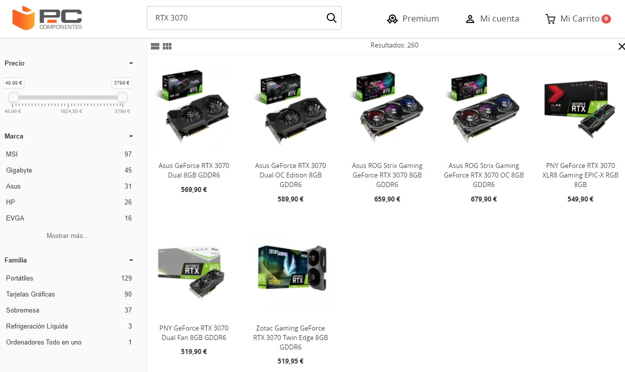625x372 pixels.
Task: Click the PC Componentes logo
Action: click(47, 18)
